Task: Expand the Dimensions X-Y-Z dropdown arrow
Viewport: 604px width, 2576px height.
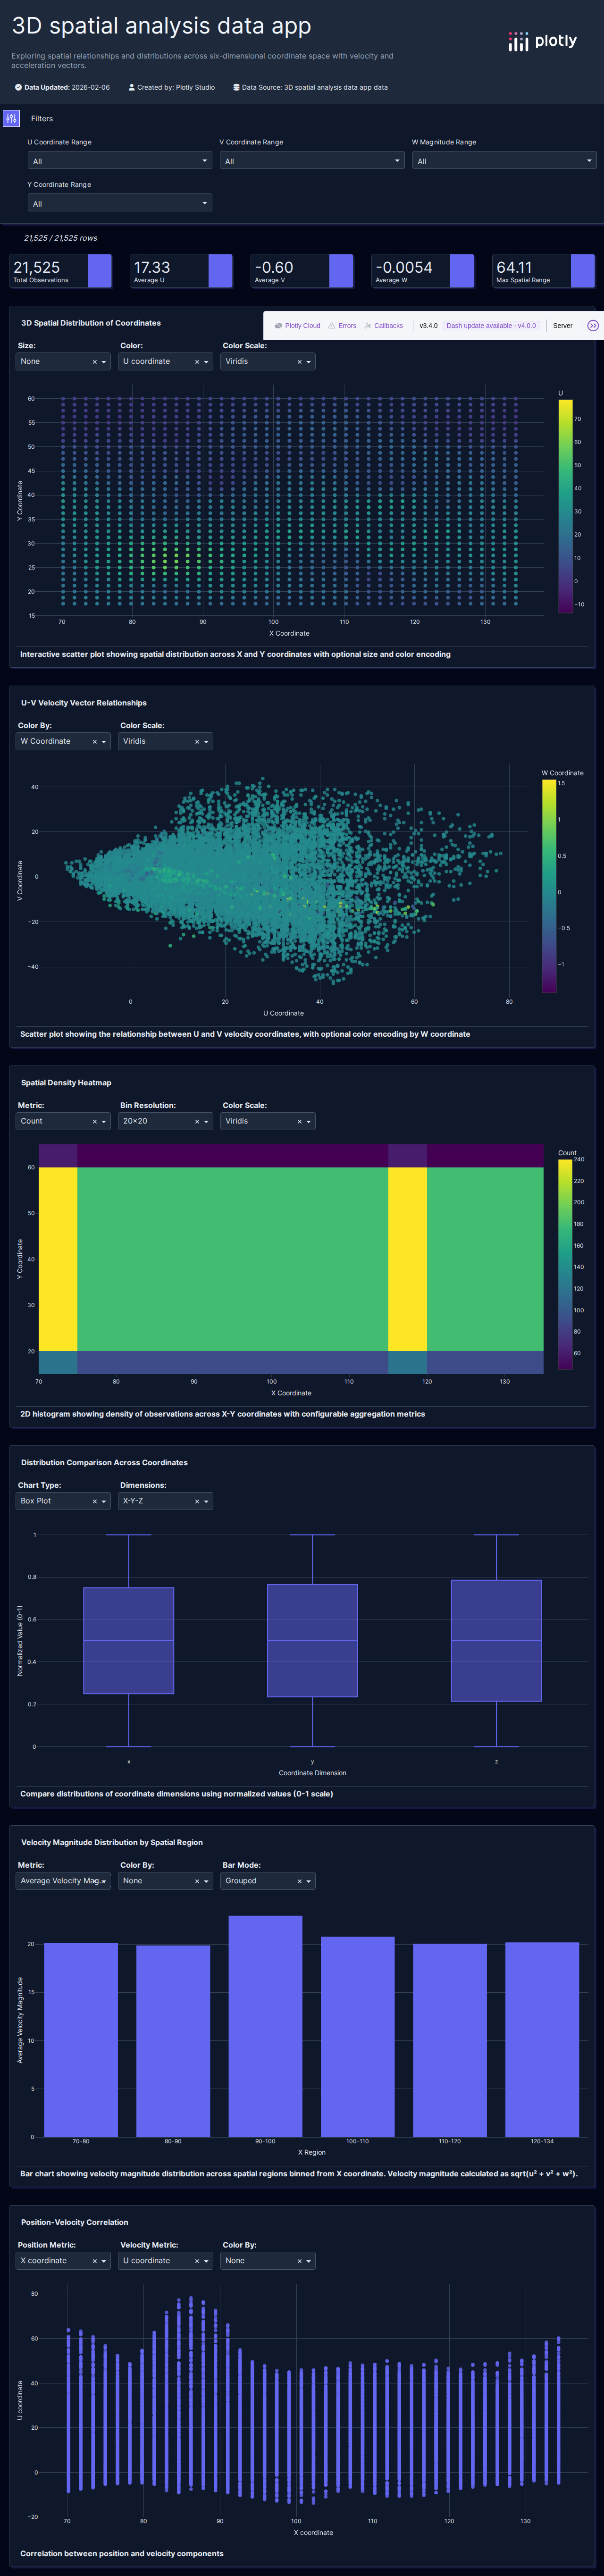Action: (x=206, y=1502)
